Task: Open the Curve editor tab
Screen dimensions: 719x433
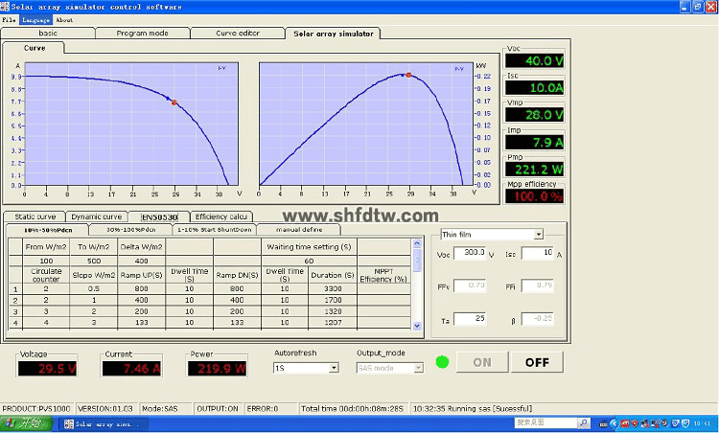Action: [x=237, y=33]
